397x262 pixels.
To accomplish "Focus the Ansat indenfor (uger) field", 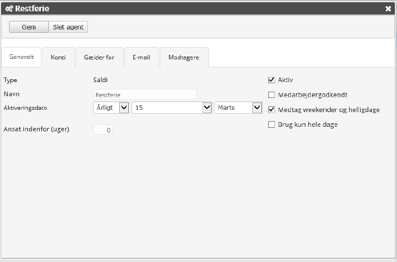I will click(103, 130).
